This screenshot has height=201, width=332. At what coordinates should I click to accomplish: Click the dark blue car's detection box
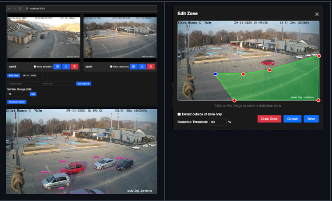(x=125, y=165)
